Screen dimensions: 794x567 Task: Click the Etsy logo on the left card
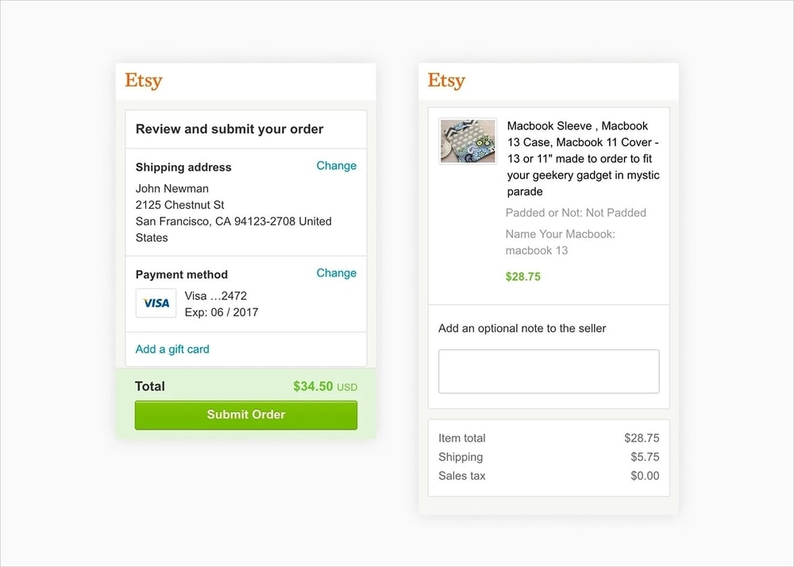(x=143, y=80)
